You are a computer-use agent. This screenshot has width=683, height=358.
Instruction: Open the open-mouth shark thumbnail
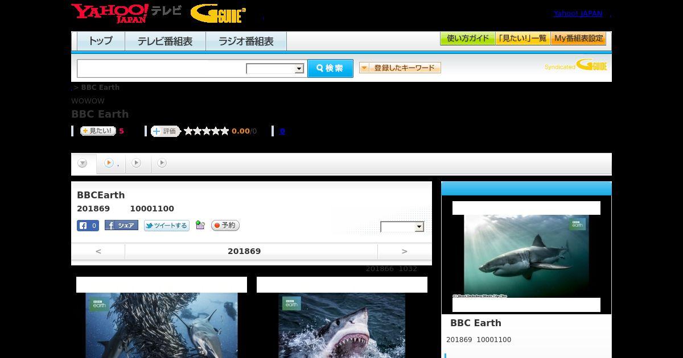point(342,325)
